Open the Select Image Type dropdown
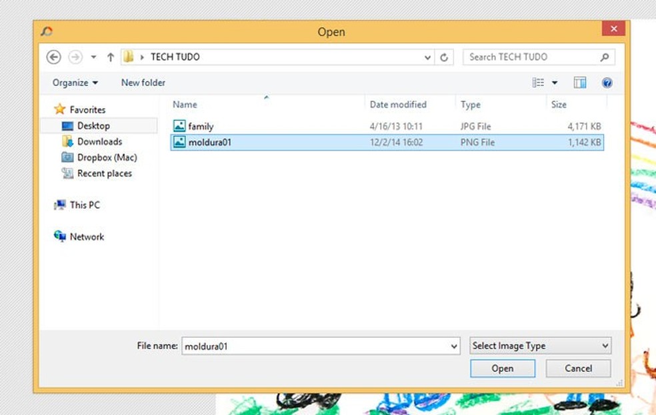 coord(540,346)
